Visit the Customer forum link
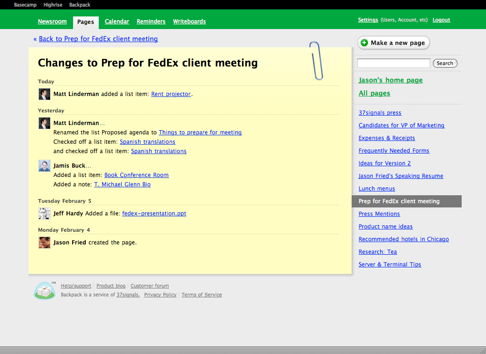The height and width of the screenshot is (354, 486). pyautogui.click(x=150, y=286)
